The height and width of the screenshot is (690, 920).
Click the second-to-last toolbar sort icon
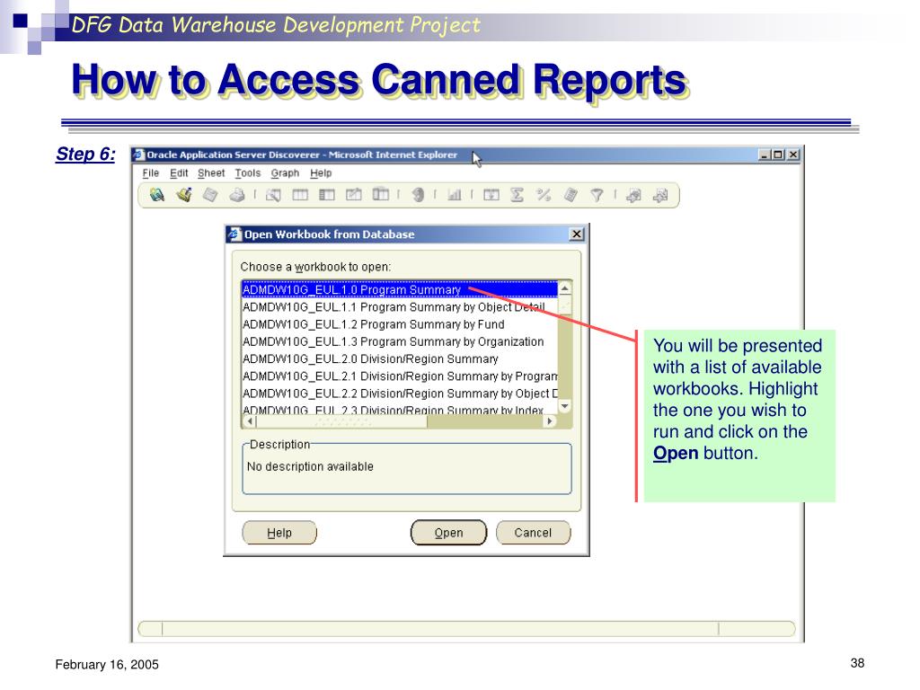[x=633, y=195]
